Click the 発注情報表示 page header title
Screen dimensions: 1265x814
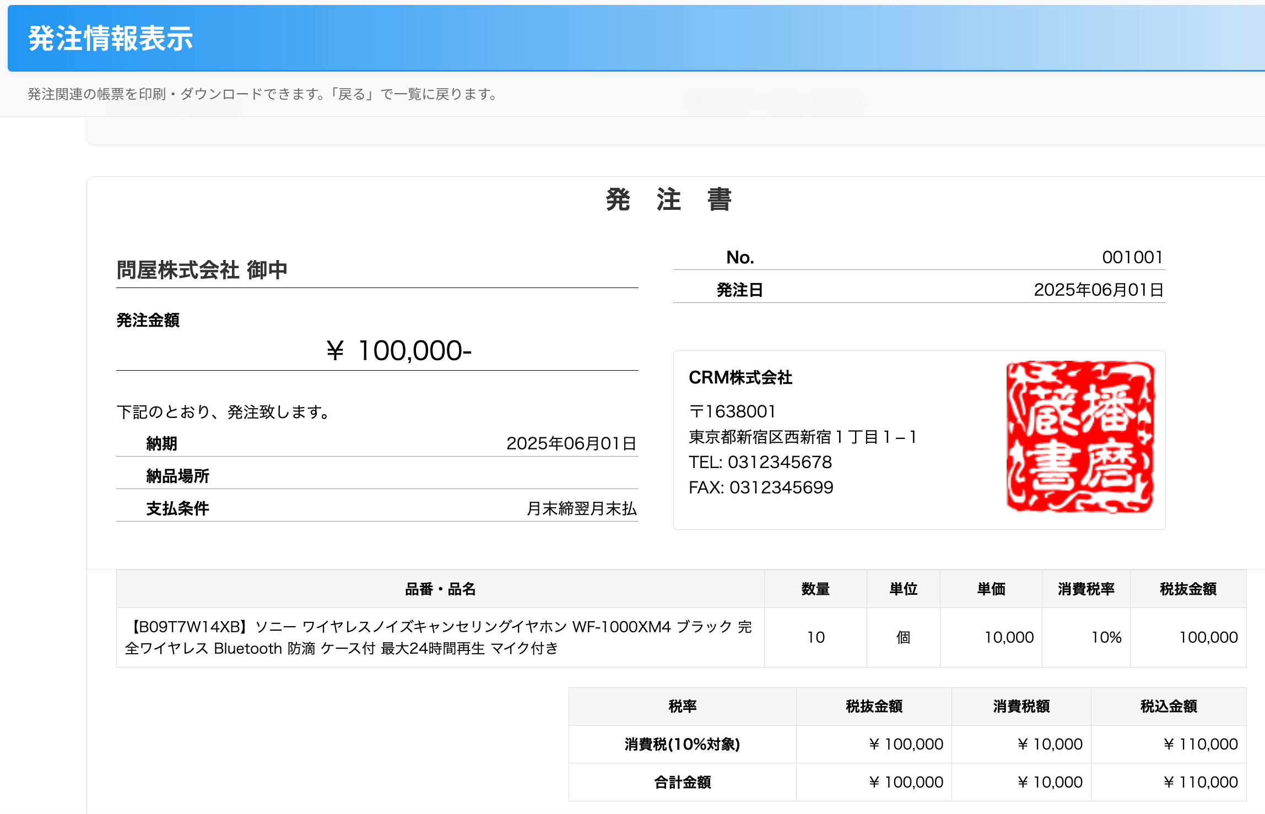pos(111,39)
